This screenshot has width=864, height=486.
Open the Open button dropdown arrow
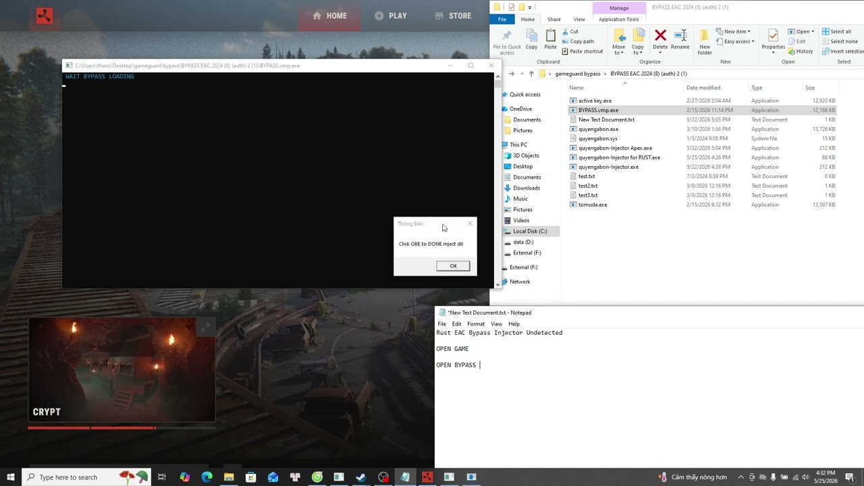click(813, 32)
